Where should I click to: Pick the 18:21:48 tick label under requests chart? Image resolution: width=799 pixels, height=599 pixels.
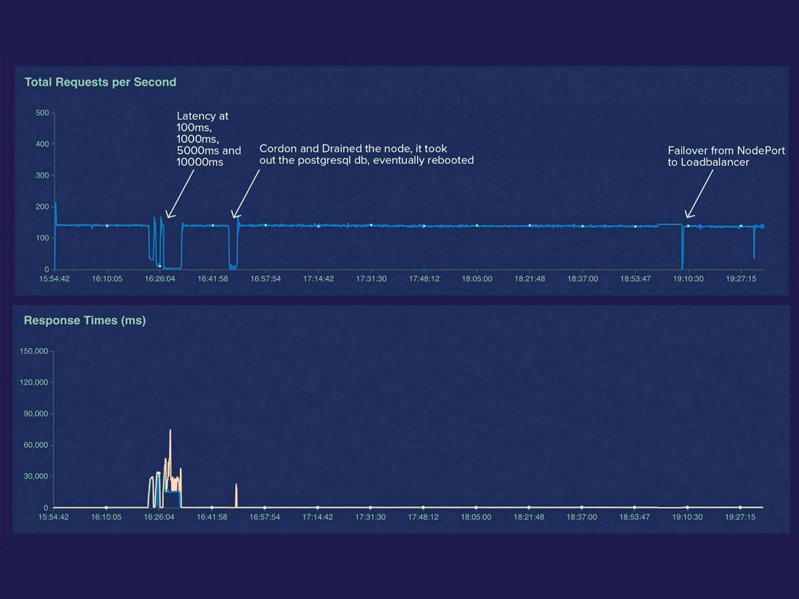pos(530,278)
